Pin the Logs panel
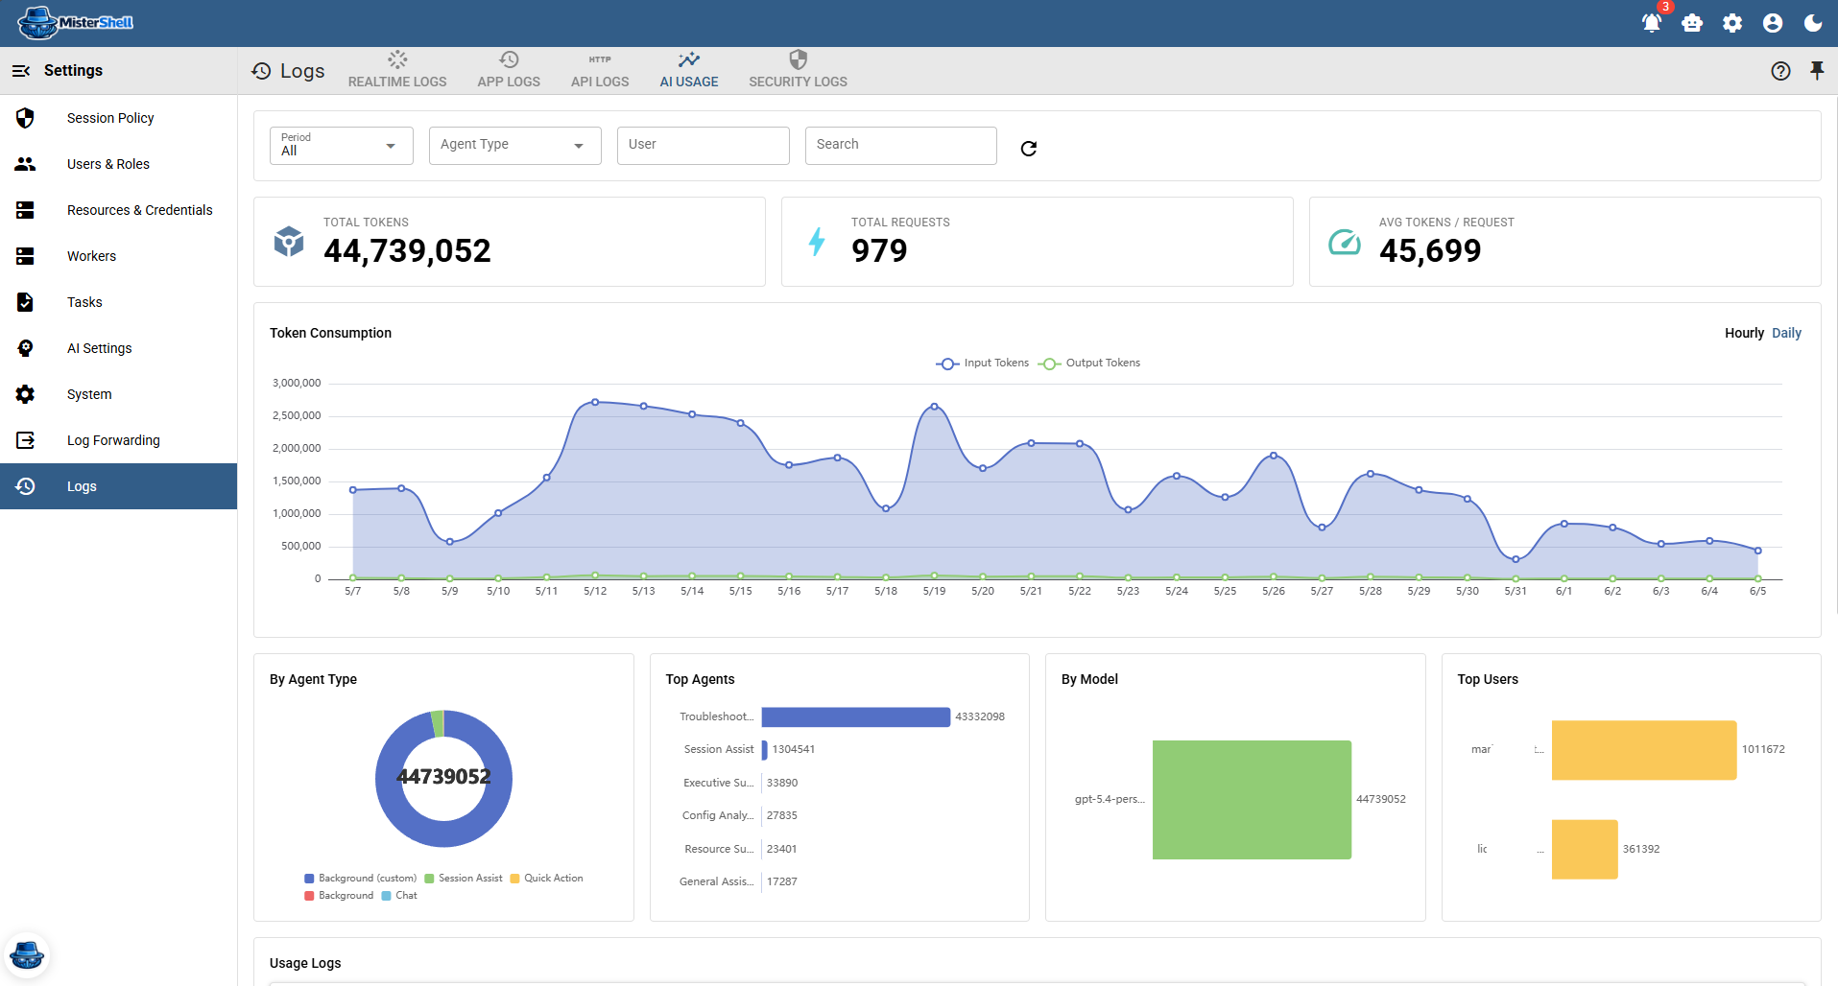Image resolution: width=1838 pixels, height=986 pixels. 1817,70
